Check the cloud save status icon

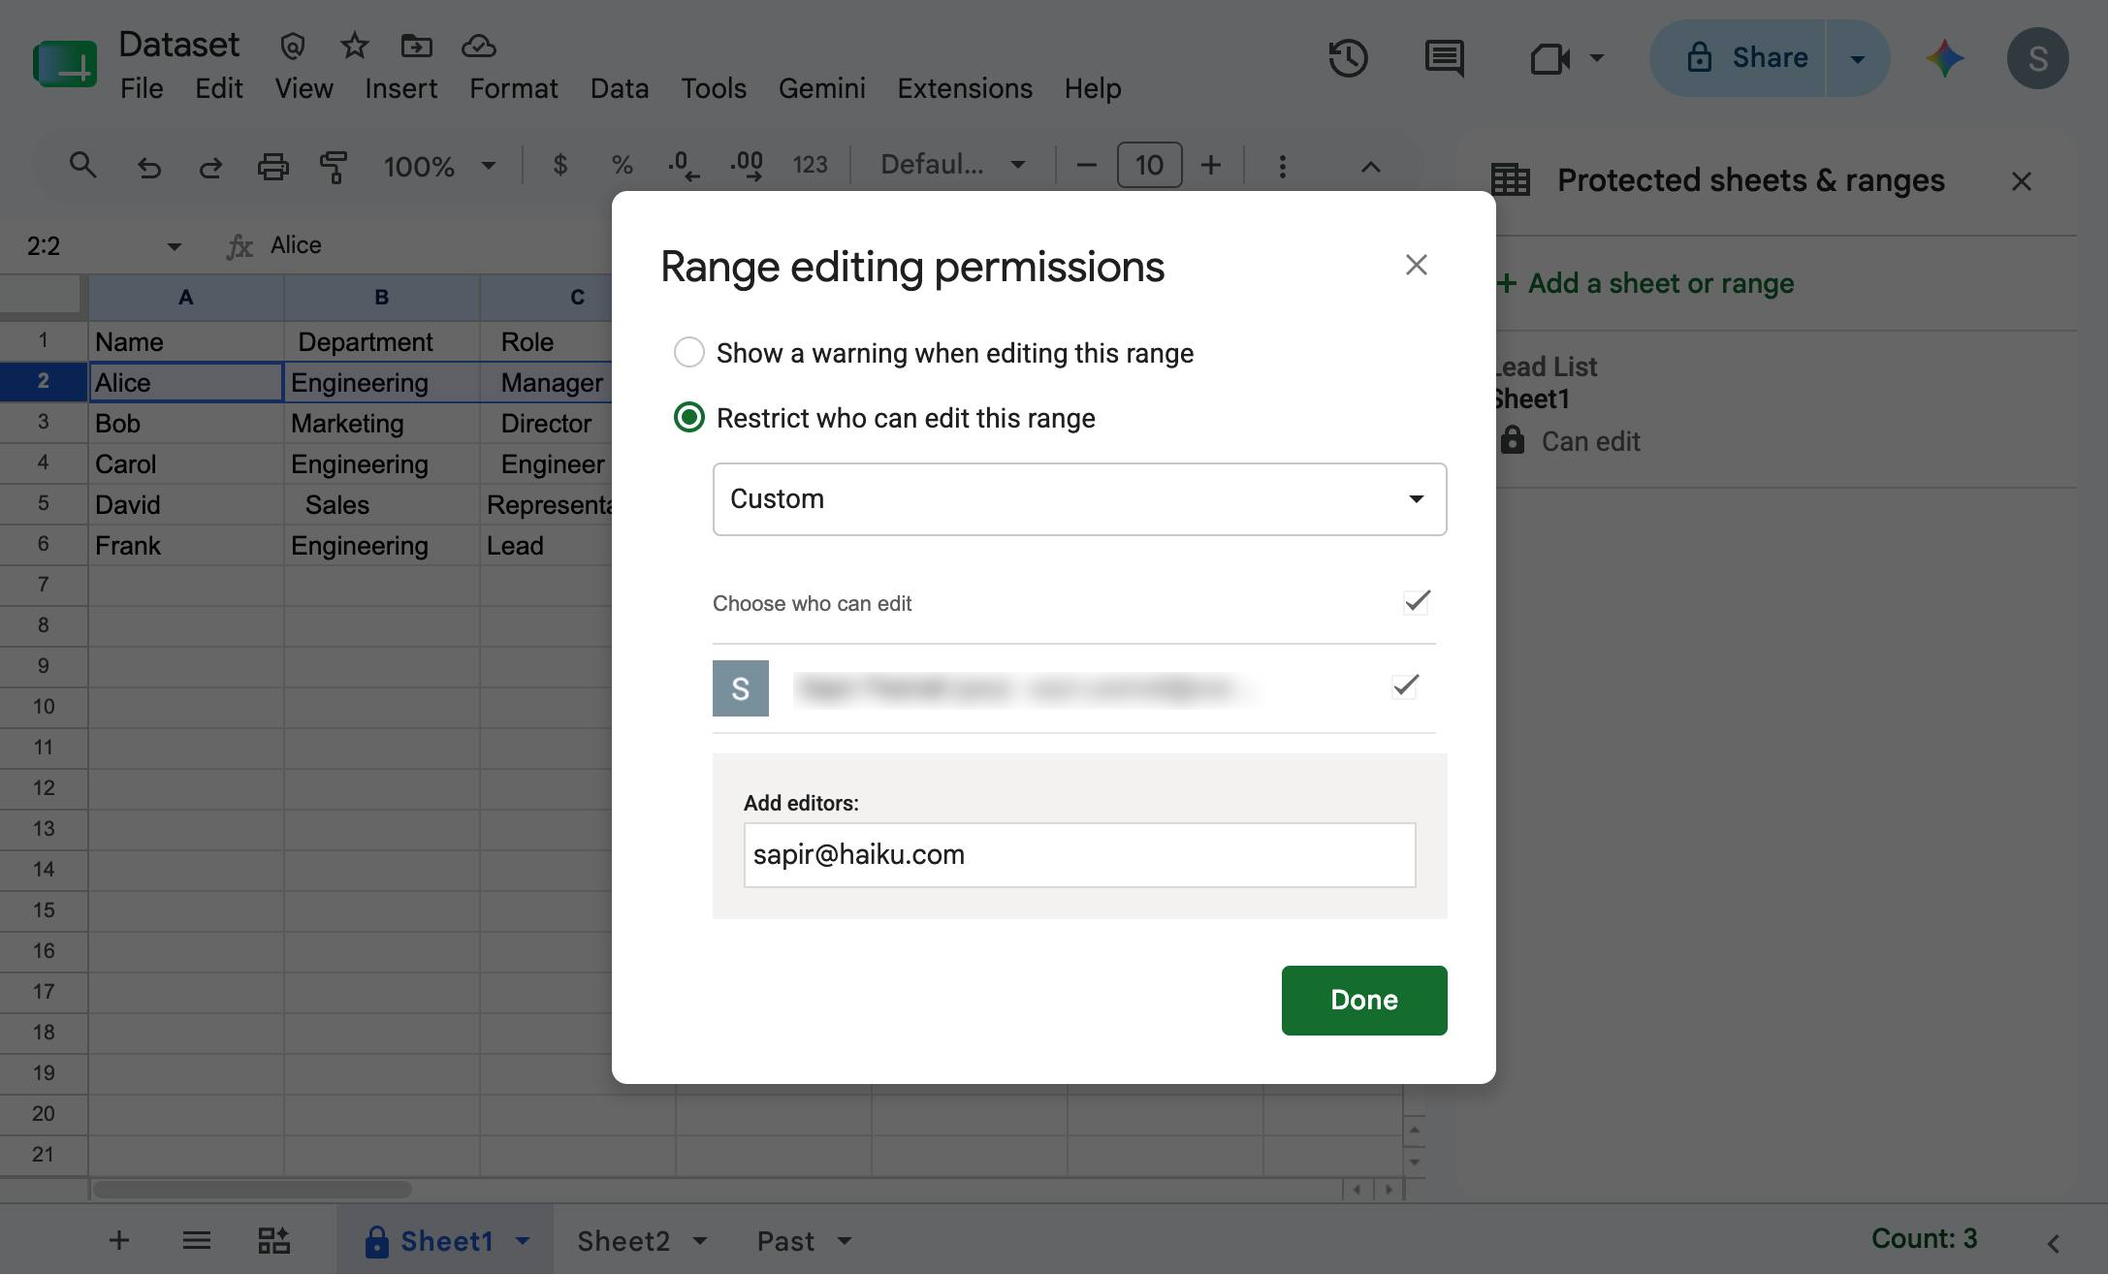click(x=478, y=46)
